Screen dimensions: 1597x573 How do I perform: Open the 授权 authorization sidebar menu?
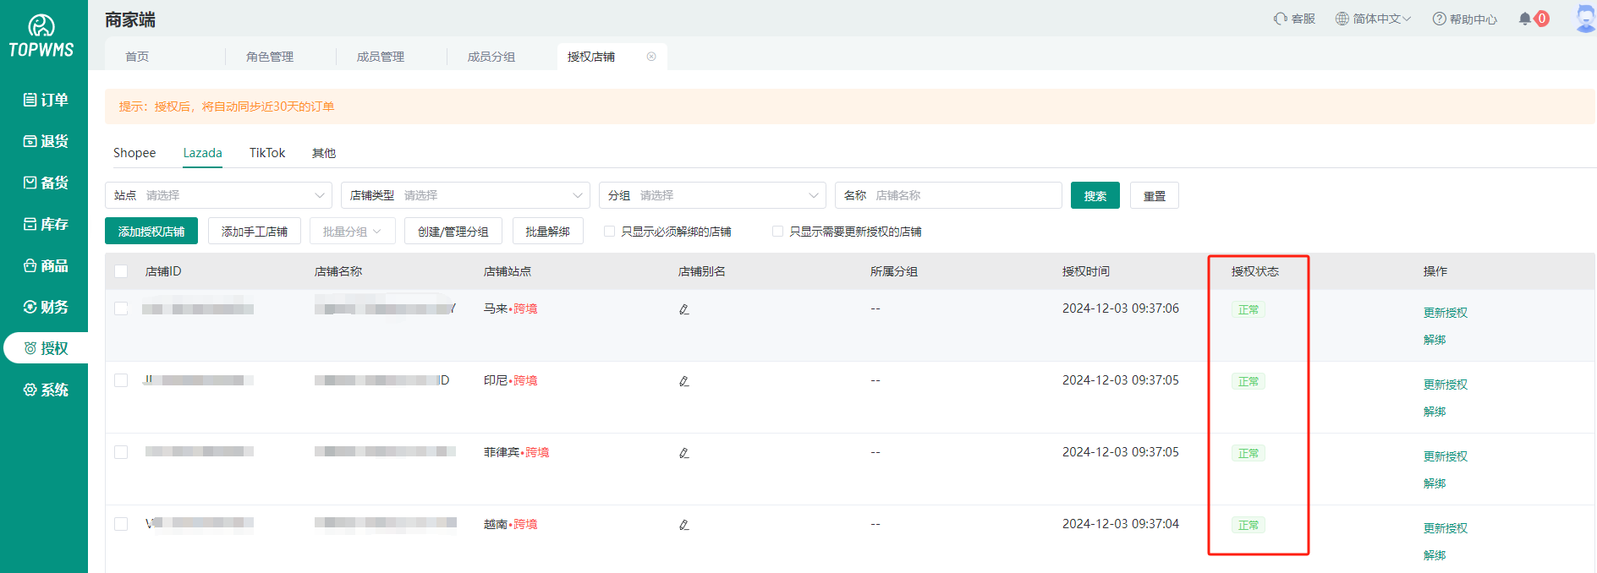pyautogui.click(x=46, y=348)
